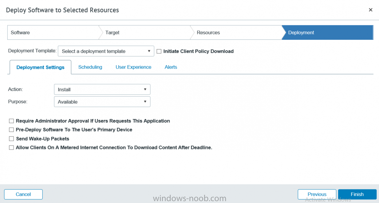Open the Purpose dropdown showing Available
The image size is (379, 203).
[102, 102]
